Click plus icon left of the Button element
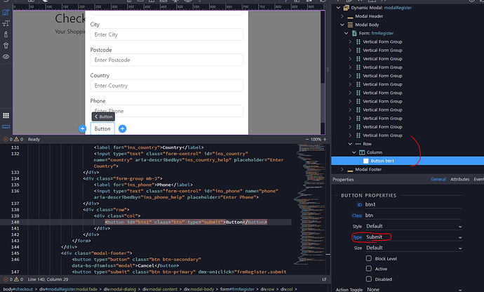484x292 pixels. [83, 128]
